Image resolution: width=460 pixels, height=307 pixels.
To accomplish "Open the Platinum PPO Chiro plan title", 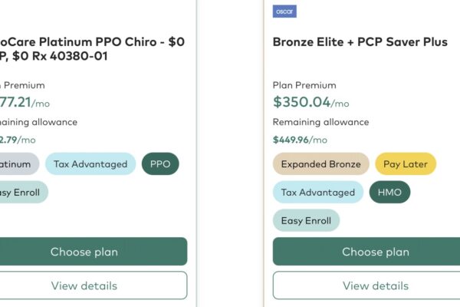I will 92,49.
